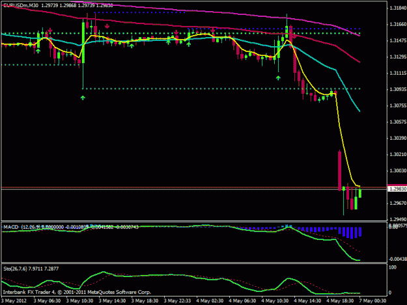Click the current price label 1.29830
The image size is (407, 305).
coord(398,189)
